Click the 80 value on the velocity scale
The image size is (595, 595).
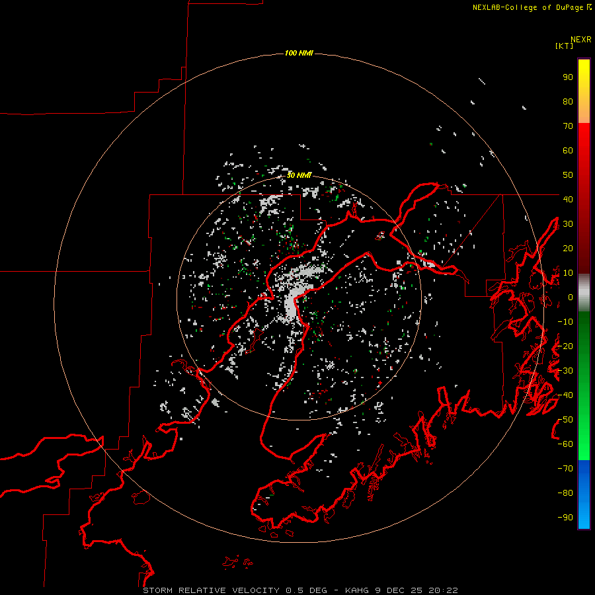pos(568,102)
